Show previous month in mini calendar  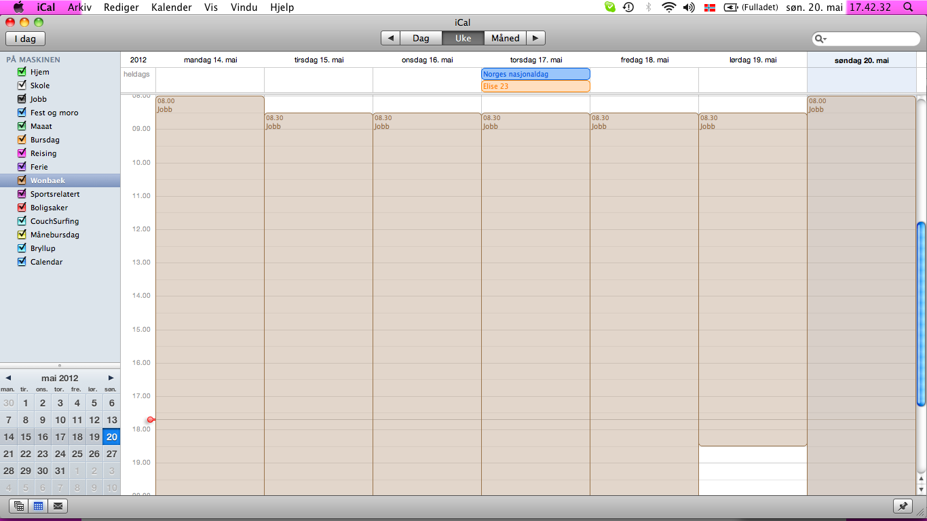click(8, 378)
